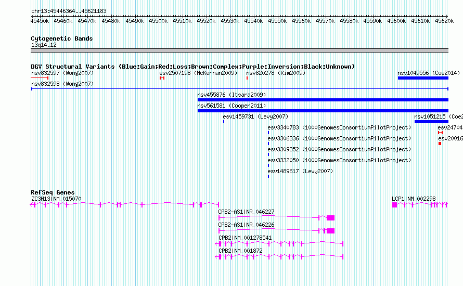Select the 13q14.12 band label
The image size is (463, 286).
pos(44,45)
